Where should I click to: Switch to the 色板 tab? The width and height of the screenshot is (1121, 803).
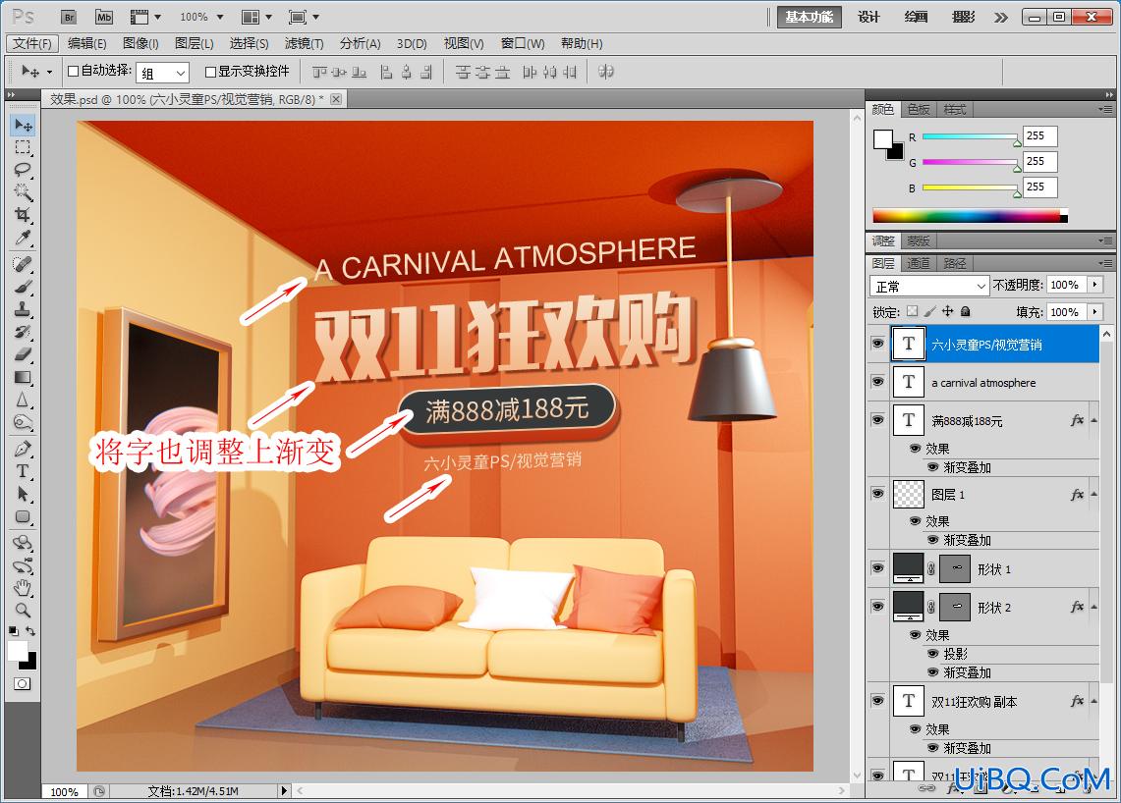[918, 109]
